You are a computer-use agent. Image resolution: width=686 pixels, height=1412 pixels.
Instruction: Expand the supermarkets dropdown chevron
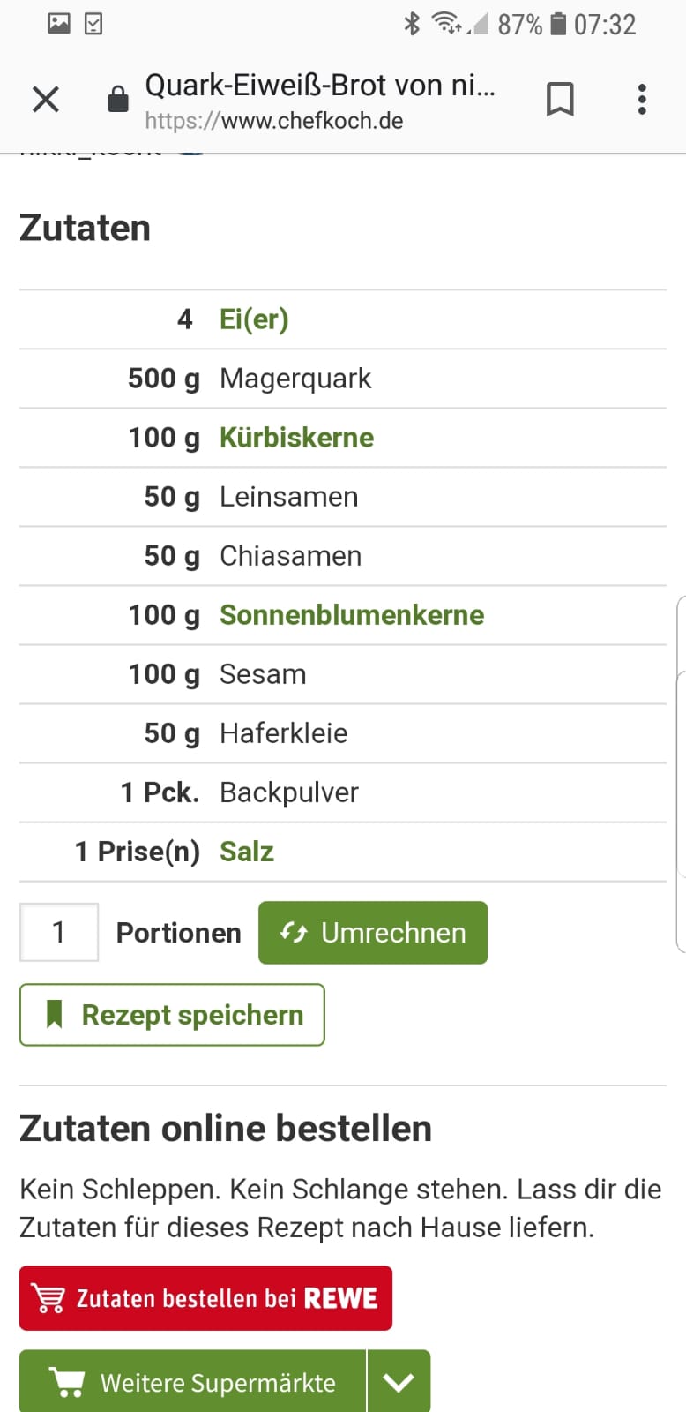399,1382
